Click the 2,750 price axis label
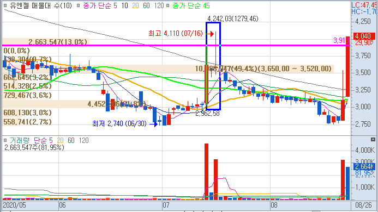Image resolution: width=378 pixels, height=212 pixels. pyautogui.click(x=363, y=124)
